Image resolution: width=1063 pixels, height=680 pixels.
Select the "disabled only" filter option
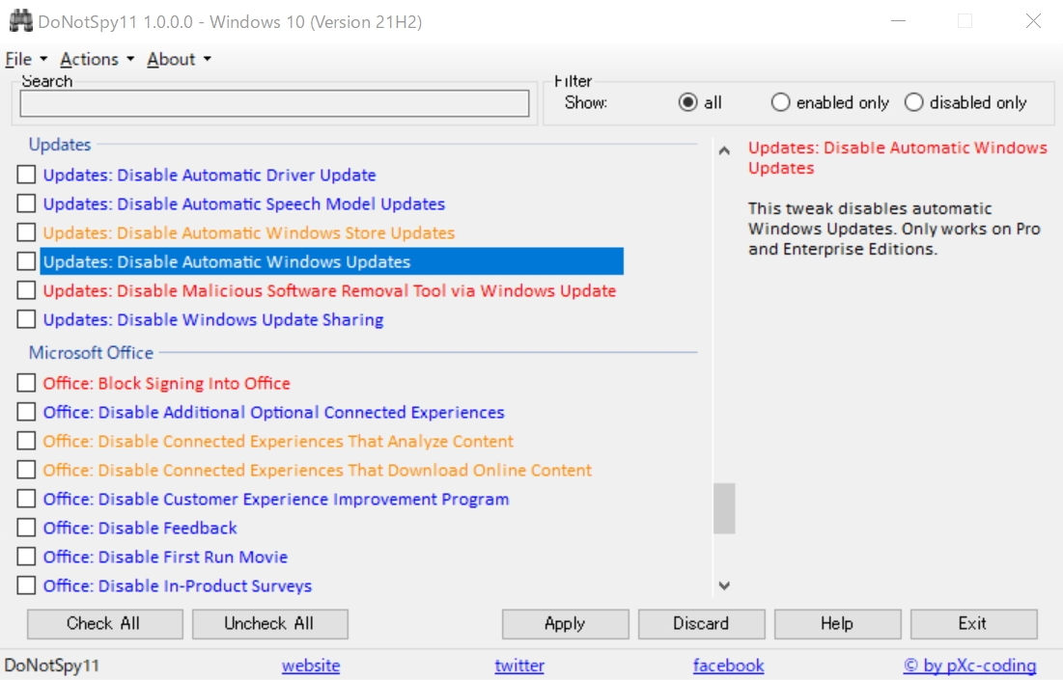(912, 102)
